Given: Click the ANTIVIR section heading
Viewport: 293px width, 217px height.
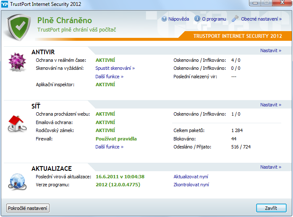Looking at the screenshot, I should 43,52.
